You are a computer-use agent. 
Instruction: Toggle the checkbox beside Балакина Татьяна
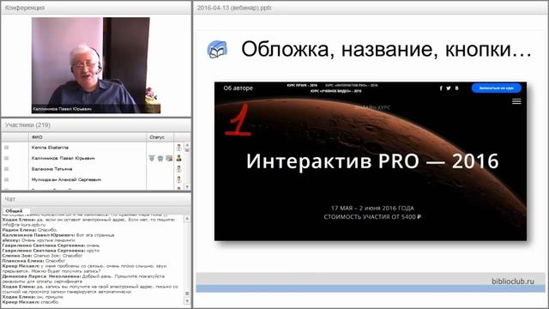coord(6,169)
